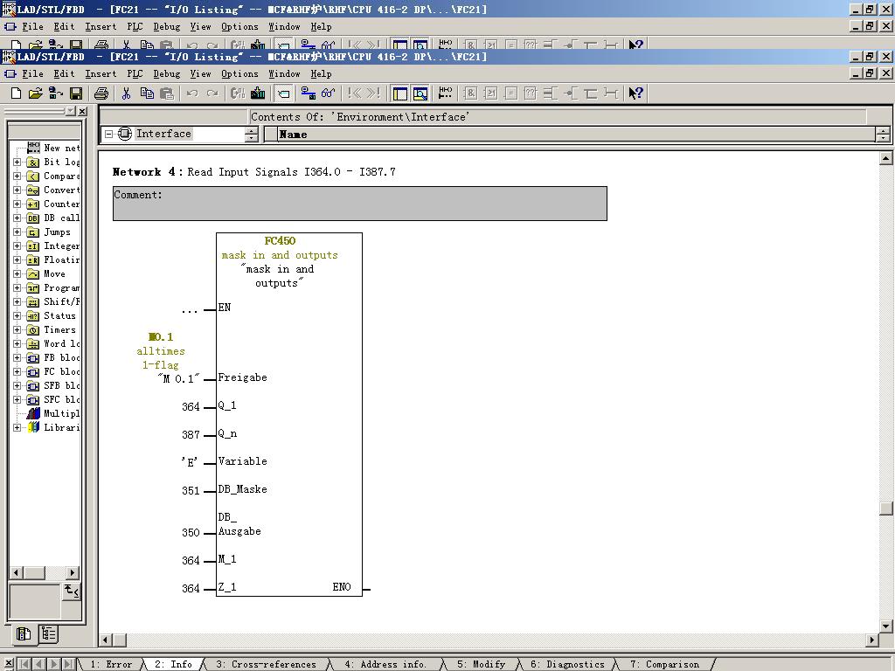Expand the Counter tree node
This screenshot has height=671, width=895.
pos(17,204)
